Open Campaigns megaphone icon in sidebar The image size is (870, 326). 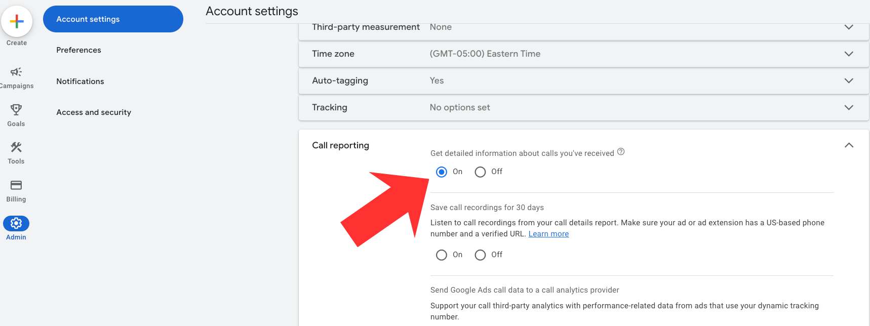(16, 72)
